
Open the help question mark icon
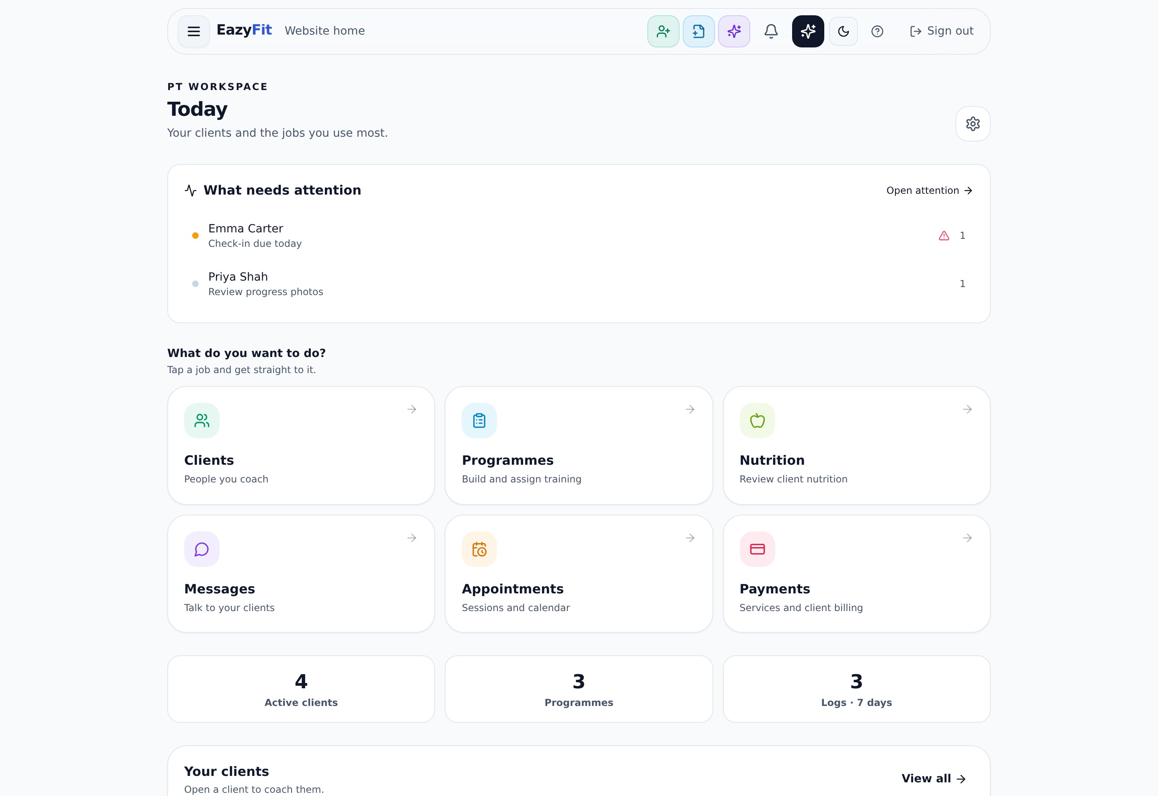pos(877,31)
